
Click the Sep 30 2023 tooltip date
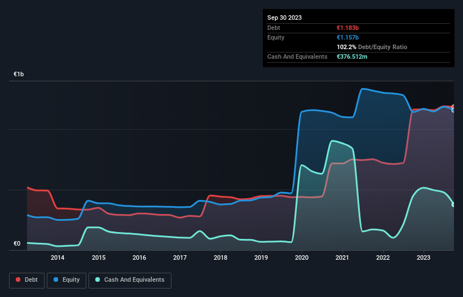tap(284, 18)
